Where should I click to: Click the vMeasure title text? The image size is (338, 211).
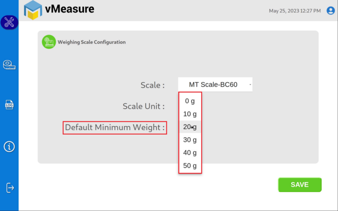(70, 9)
